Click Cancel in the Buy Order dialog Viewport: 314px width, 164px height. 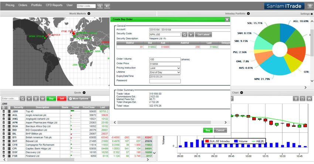pos(220,130)
